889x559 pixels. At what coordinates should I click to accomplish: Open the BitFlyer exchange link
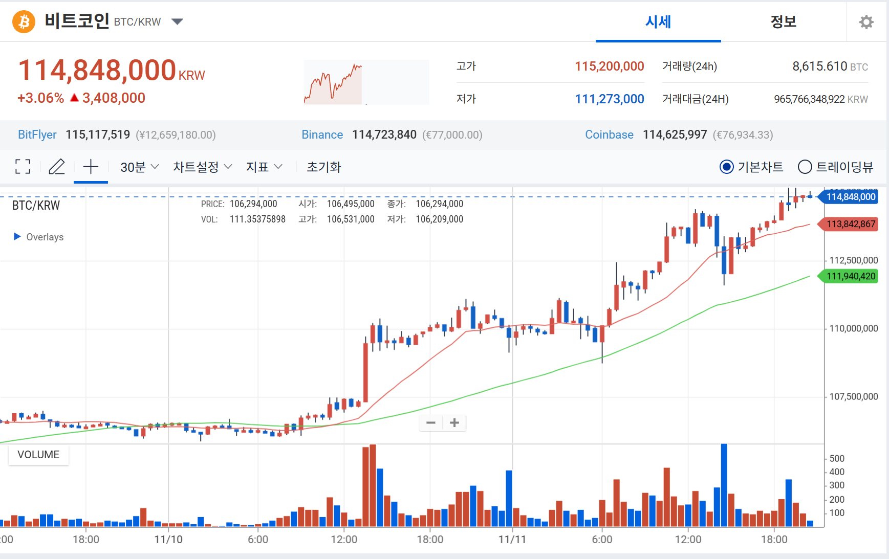coord(37,135)
